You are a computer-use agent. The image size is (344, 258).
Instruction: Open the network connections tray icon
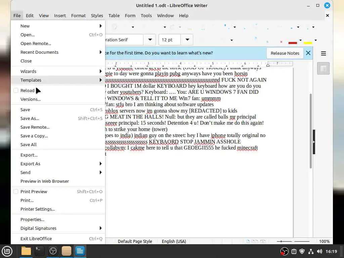311,251
